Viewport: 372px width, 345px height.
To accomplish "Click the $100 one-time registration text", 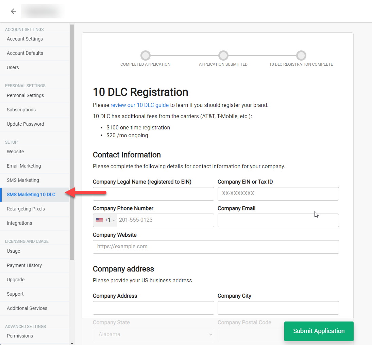I will 138,128.
